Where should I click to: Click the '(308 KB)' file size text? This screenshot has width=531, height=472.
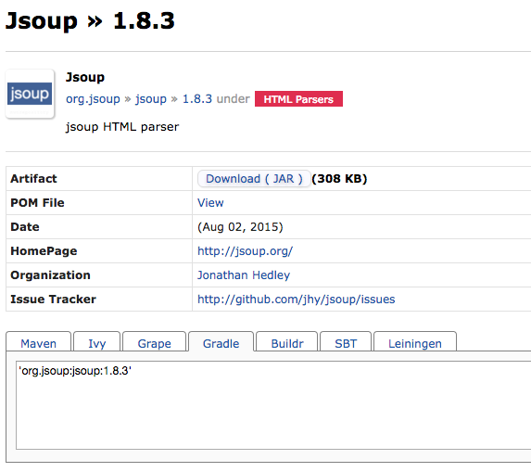tap(339, 179)
